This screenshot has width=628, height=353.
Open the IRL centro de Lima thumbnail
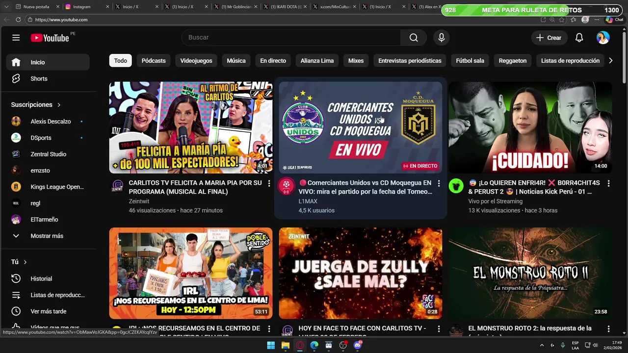(x=191, y=273)
